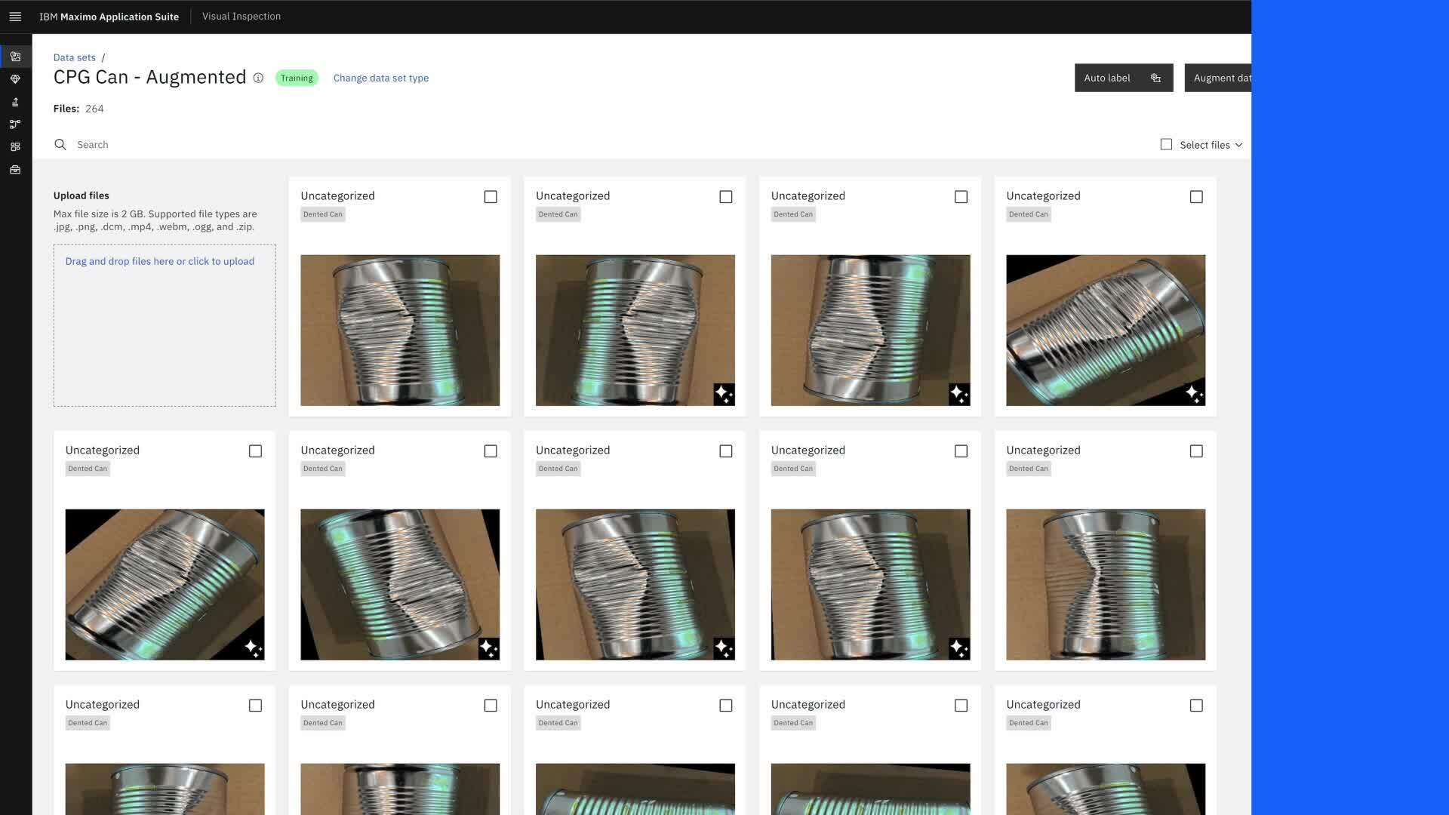The width and height of the screenshot is (1449, 815).
Task: Open the Data sets sidebar icon
Action: pos(15,57)
